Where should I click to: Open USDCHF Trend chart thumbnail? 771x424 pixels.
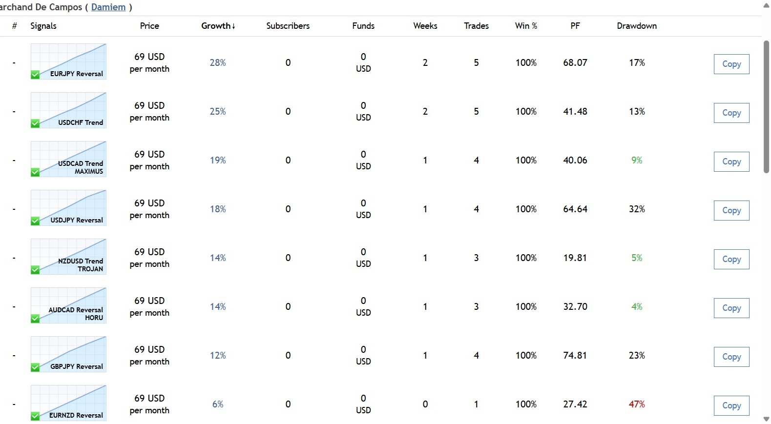point(68,107)
